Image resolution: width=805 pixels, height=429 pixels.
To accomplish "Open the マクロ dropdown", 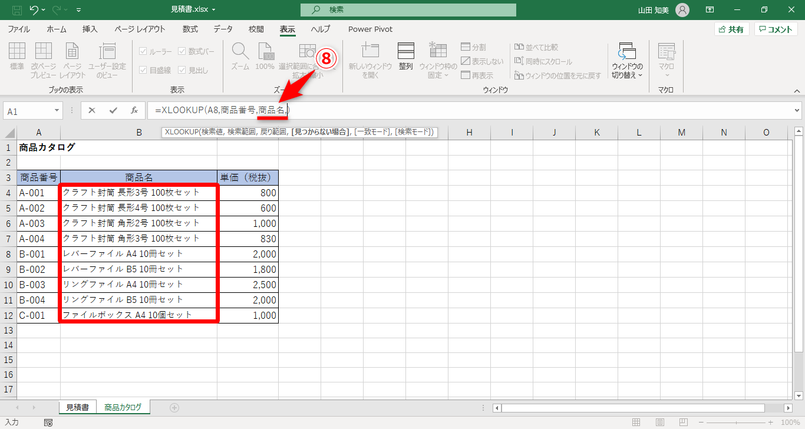I will 667,60.
